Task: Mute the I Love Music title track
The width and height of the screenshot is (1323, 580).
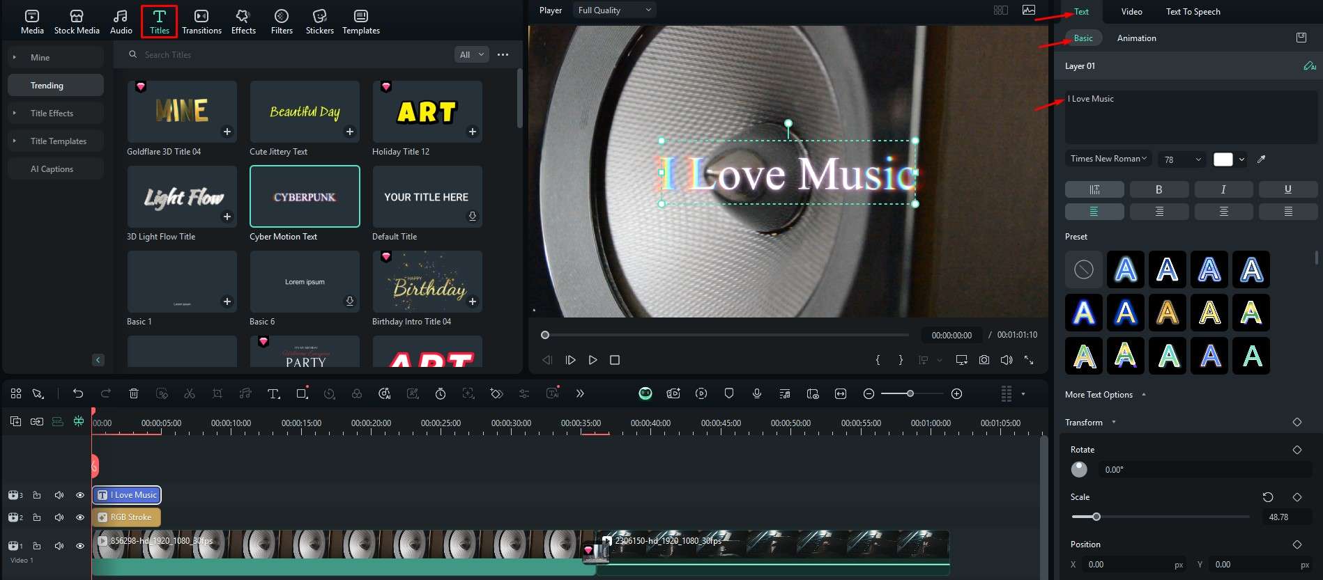Action: pyautogui.click(x=59, y=495)
